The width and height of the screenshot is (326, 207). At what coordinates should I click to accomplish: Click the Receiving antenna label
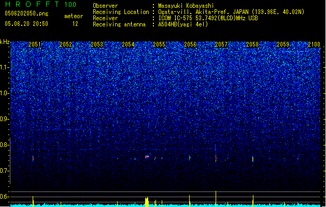pyautogui.click(x=119, y=24)
